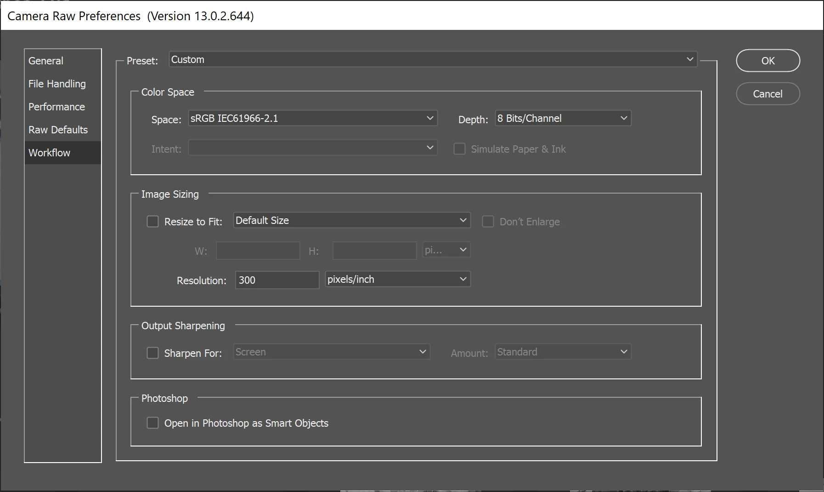The image size is (824, 492).
Task: Open the pixels/inch resolution units dropdown
Action: click(398, 279)
